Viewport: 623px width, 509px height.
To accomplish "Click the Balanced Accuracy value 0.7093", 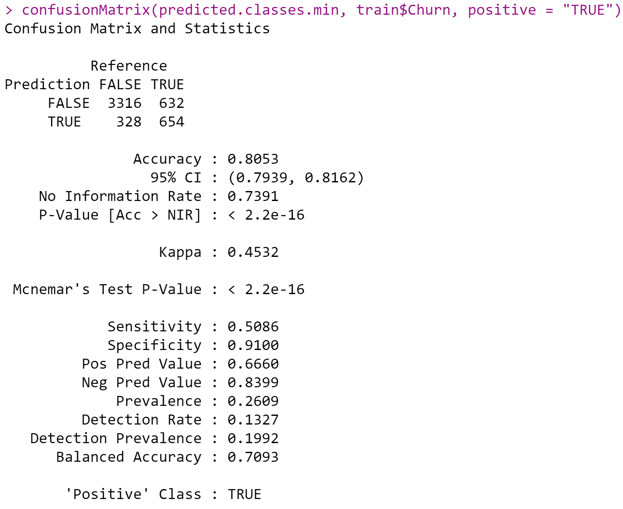I will 253,457.
